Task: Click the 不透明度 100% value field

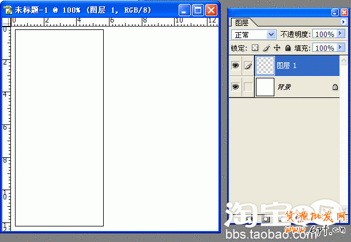Action: point(324,35)
